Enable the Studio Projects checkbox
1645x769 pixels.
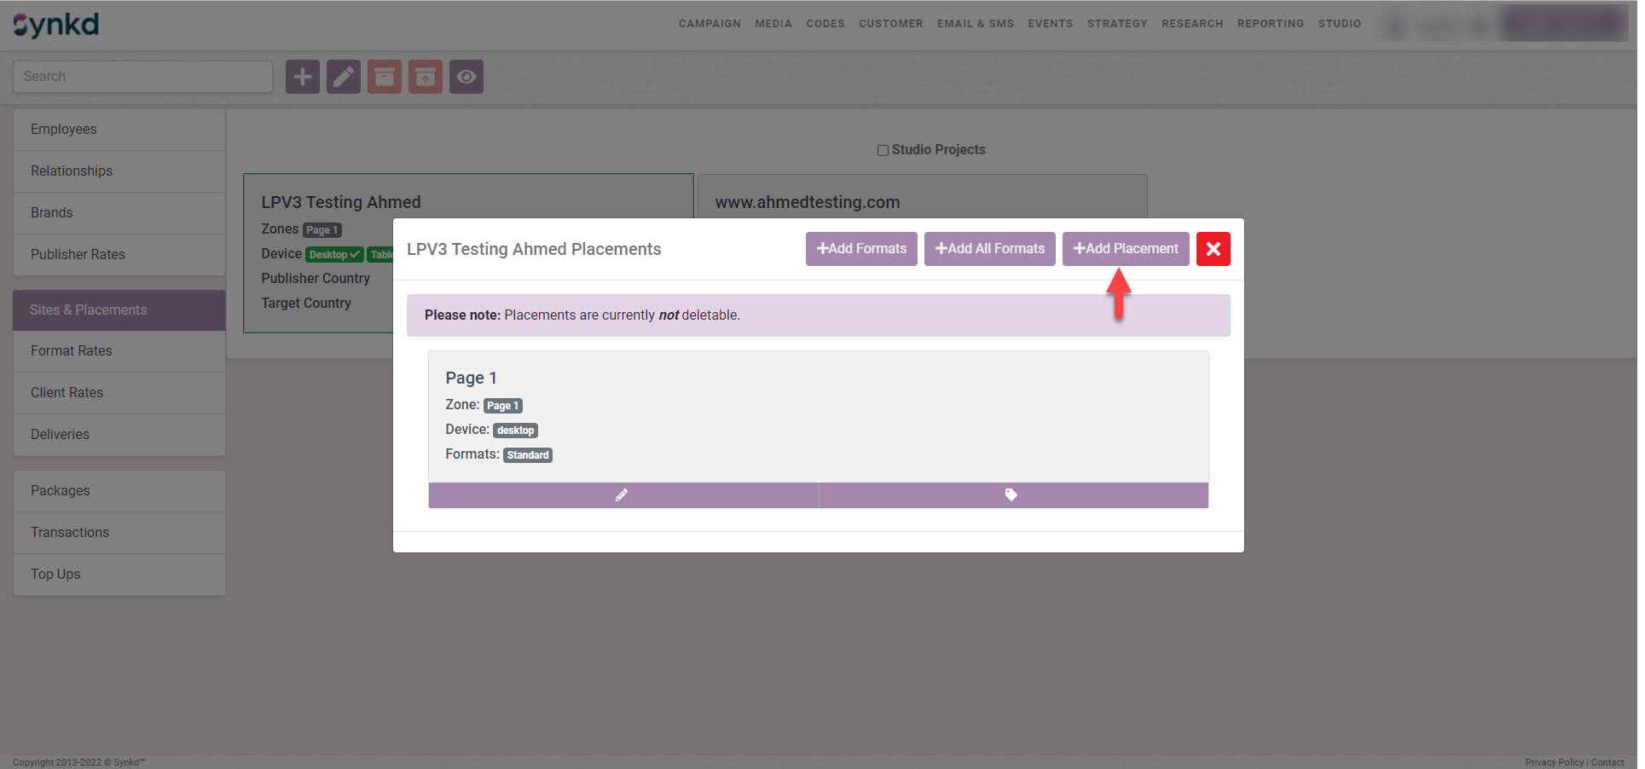[883, 150]
